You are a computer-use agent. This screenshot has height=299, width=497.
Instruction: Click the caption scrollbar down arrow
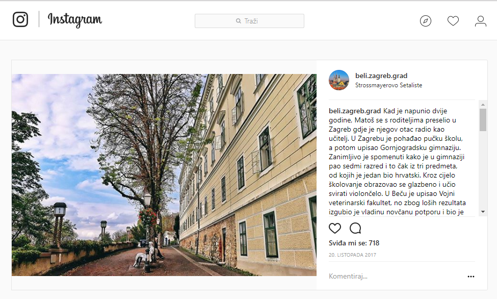click(483, 212)
